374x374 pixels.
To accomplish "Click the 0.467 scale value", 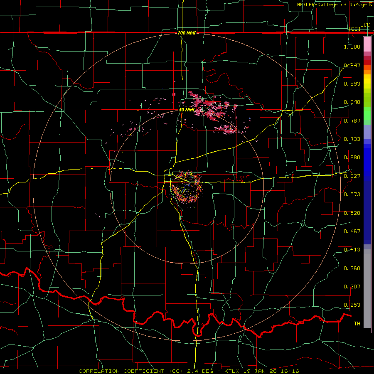I will pyautogui.click(x=352, y=231).
